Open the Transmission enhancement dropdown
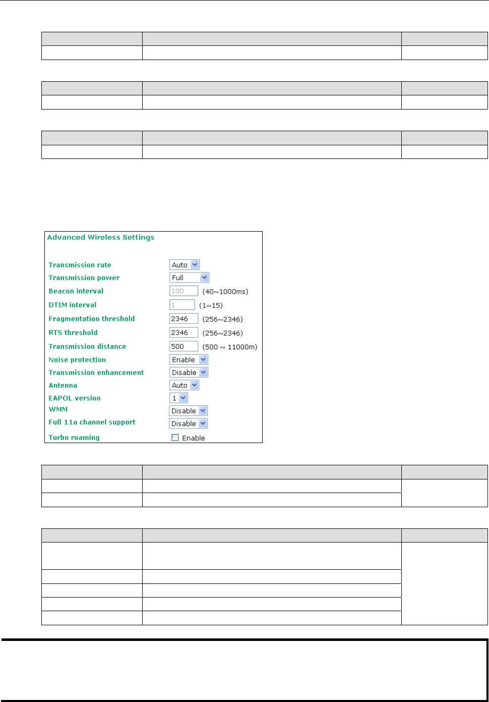The width and height of the screenshot is (489, 702). [189, 372]
